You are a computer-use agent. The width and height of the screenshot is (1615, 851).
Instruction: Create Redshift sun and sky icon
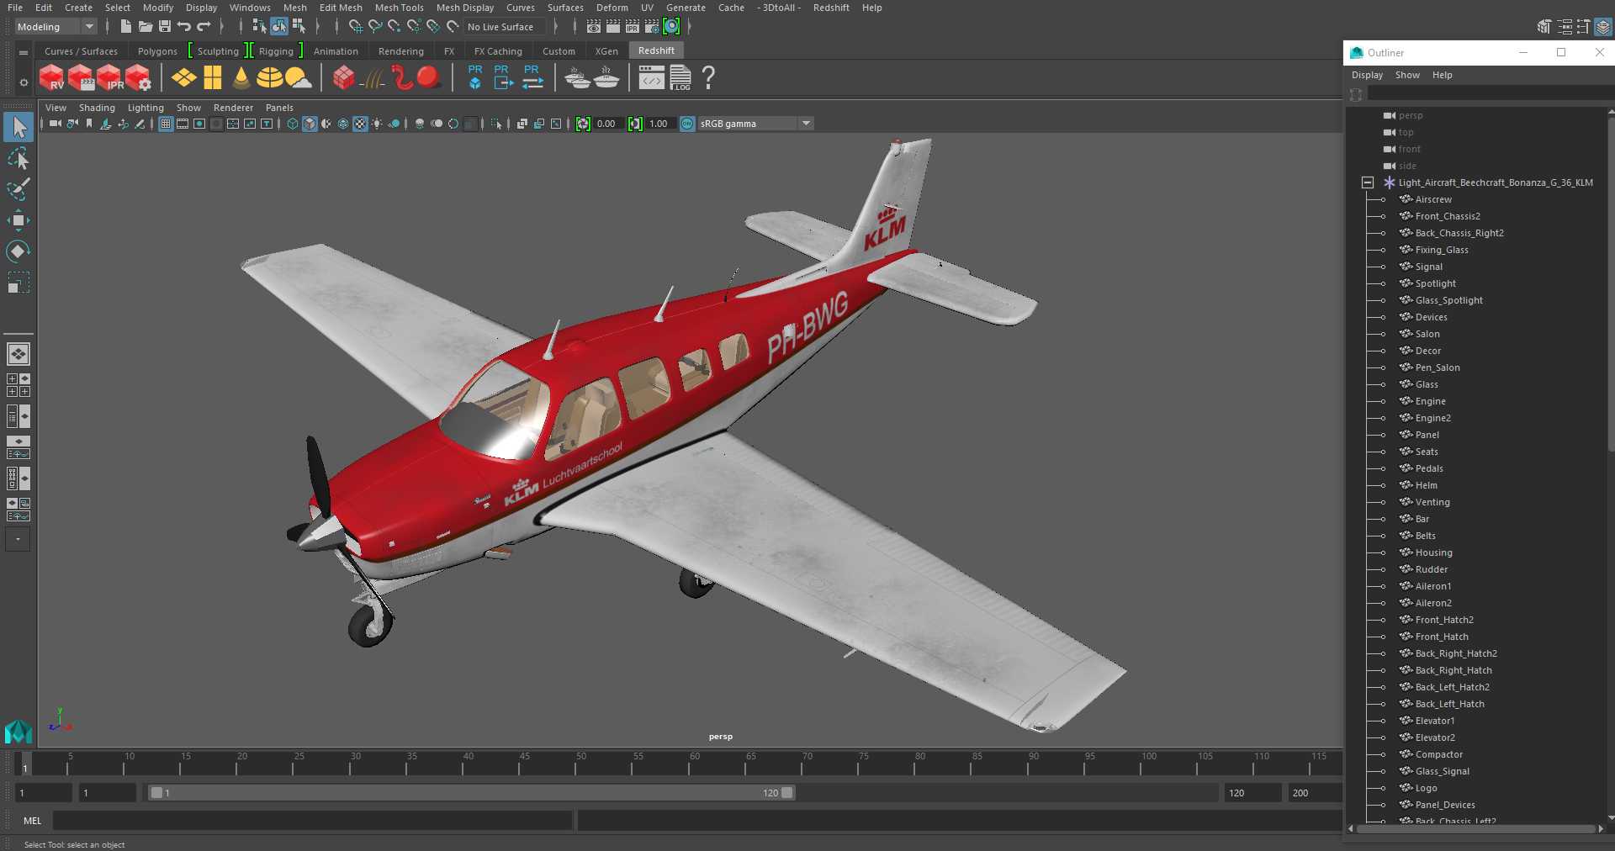[298, 78]
